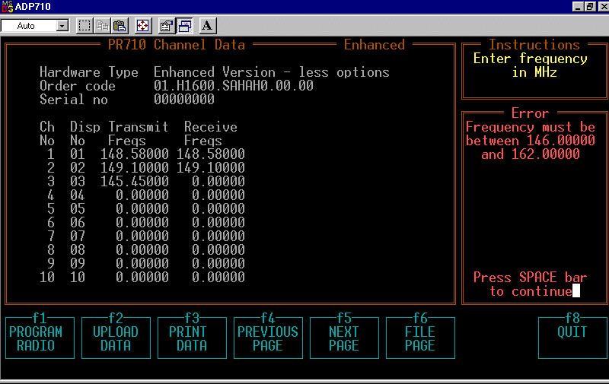This screenshot has width=609, height=384.
Task: Click the Paste clipboard toolbar icon
Action: click(x=120, y=26)
